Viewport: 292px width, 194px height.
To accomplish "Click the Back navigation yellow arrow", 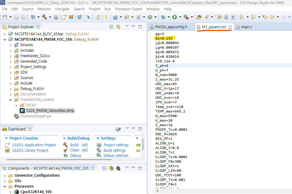I will point(272,17).
